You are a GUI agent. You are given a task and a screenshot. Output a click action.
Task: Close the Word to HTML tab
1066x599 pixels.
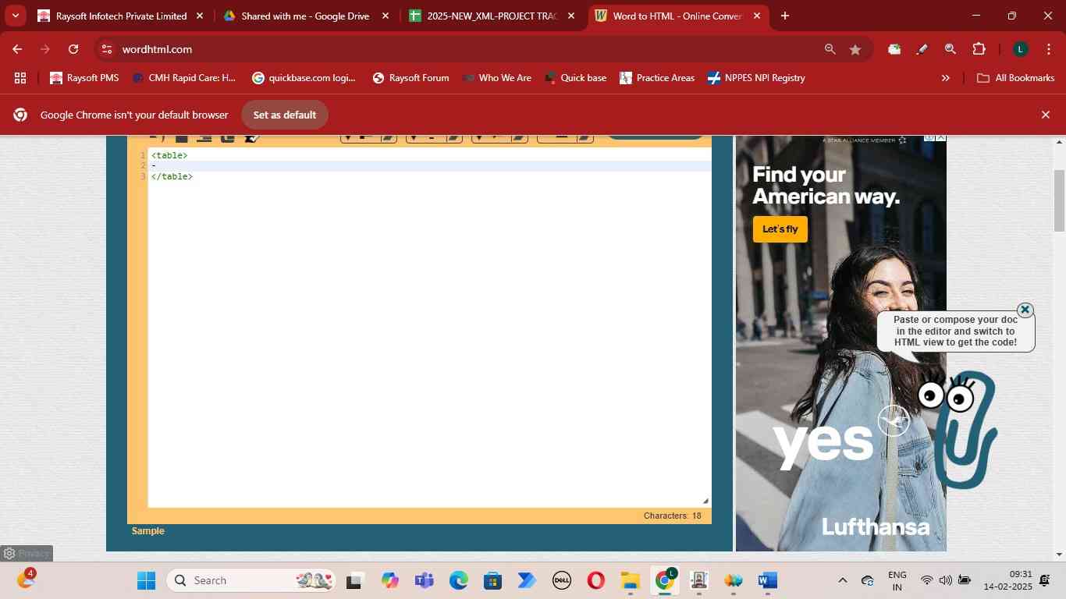756,16
